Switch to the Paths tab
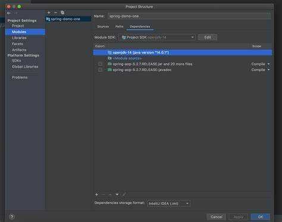282x222 pixels. click(x=119, y=27)
